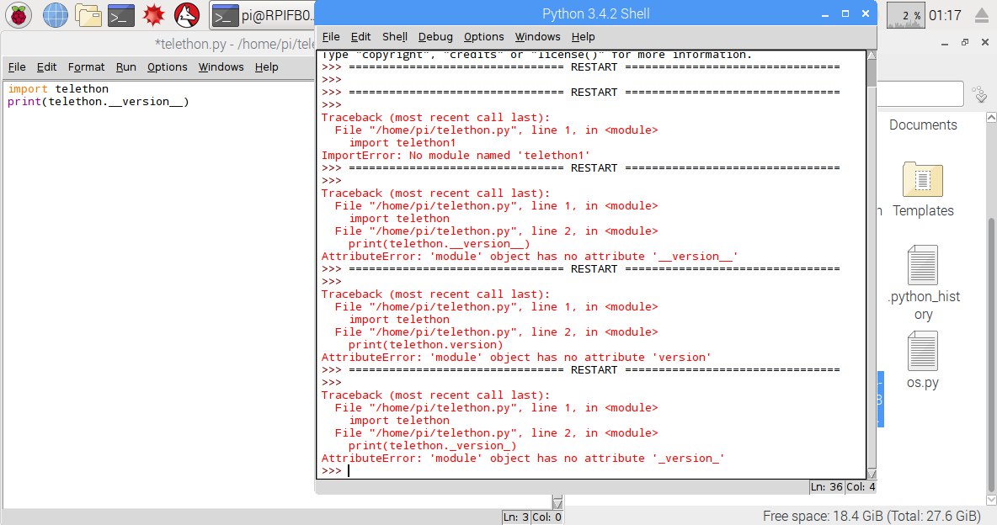The width and height of the screenshot is (997, 525).
Task: Open File menu in telethon.py editor
Action: 17,66
